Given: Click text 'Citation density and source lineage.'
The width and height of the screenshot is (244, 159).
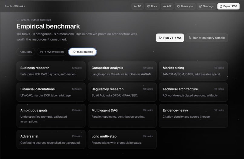Looking at the screenshot, I should coord(186,117).
